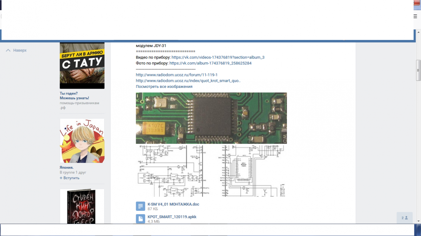The height and width of the screenshot is (236, 421).
Task: Open the 'Берут ли в армию с тату' ad image
Action: coord(82,65)
